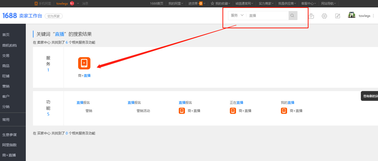Click the edit pencil icon in header
The height and width of the screenshot is (161, 378).
(x=338, y=16)
